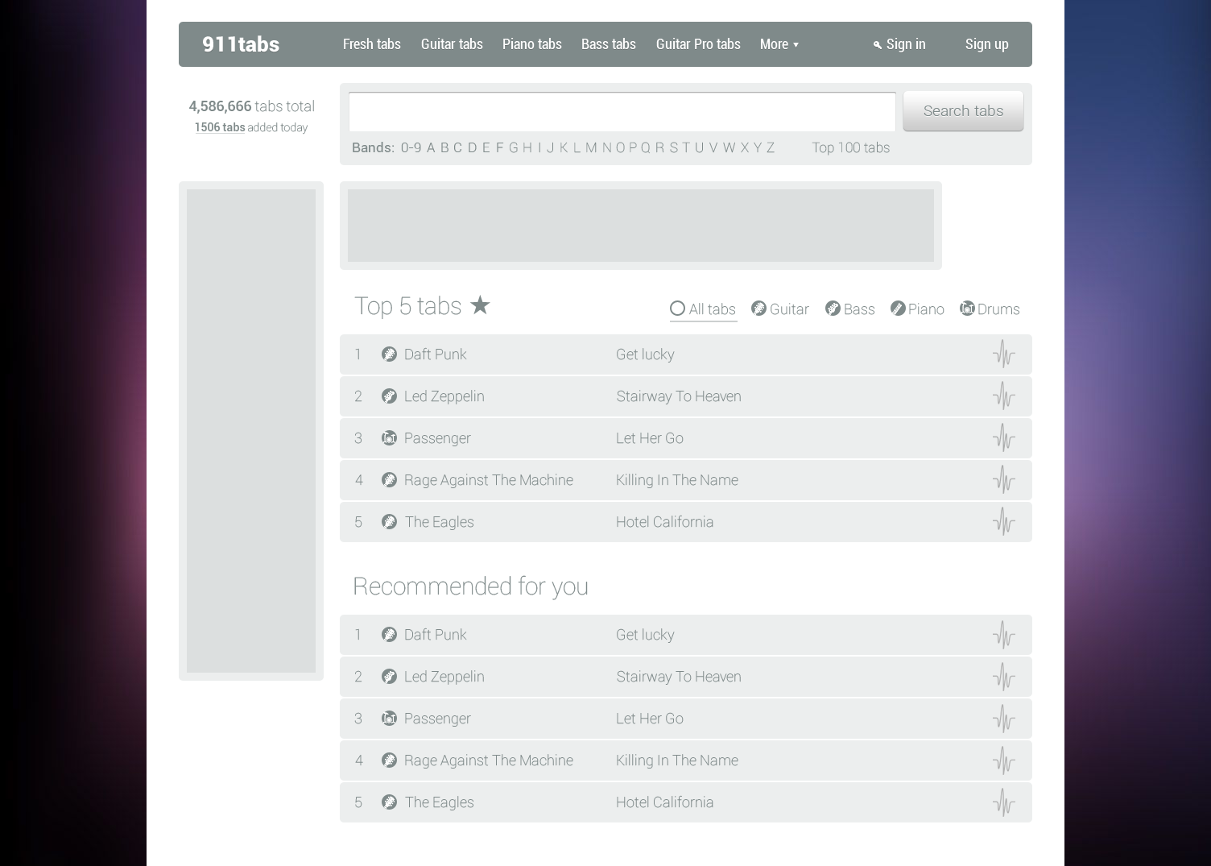Expand the More dropdown menu

pos(779,44)
